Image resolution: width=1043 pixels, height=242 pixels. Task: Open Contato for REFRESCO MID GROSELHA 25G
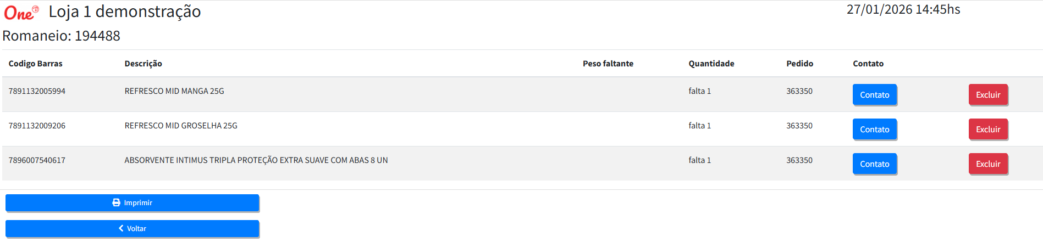click(874, 130)
